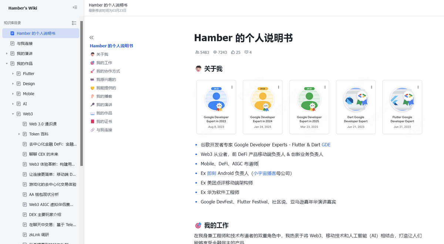The width and height of the screenshot is (444, 244).
Task: Open Hamber's Wiki home title
Action: click(x=23, y=8)
